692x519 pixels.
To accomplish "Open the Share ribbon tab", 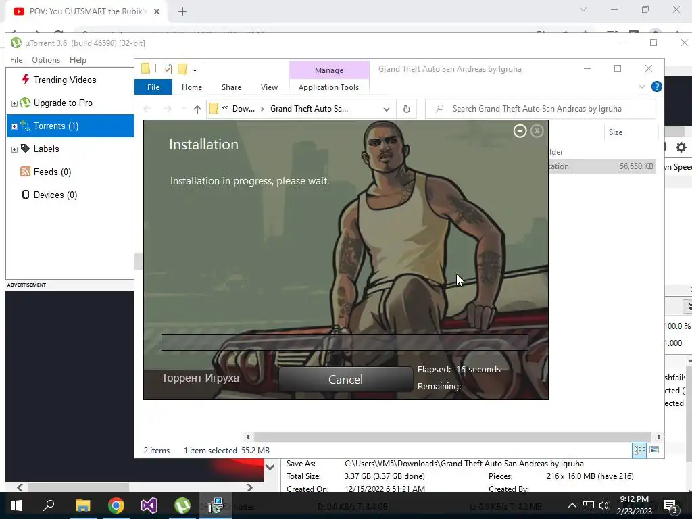I will 231,87.
